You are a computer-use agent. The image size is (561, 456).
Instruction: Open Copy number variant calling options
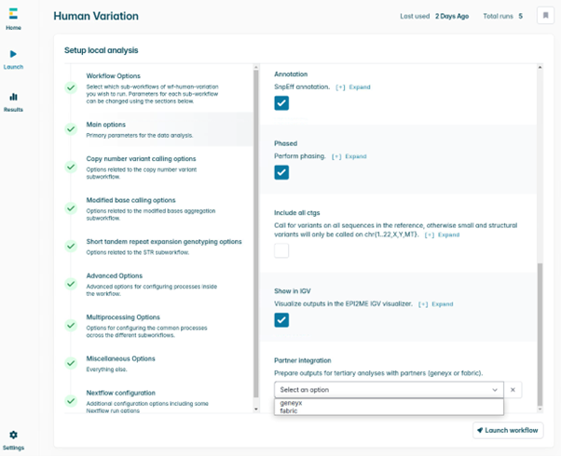pyautogui.click(x=158, y=168)
